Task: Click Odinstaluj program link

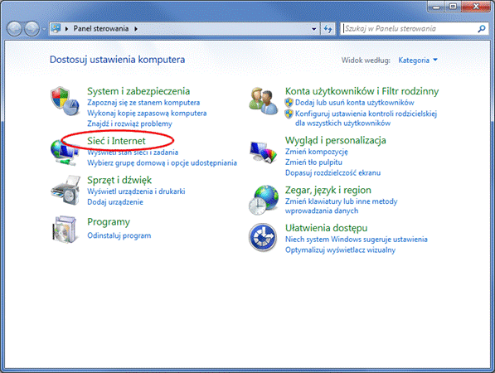Action: click(x=119, y=235)
